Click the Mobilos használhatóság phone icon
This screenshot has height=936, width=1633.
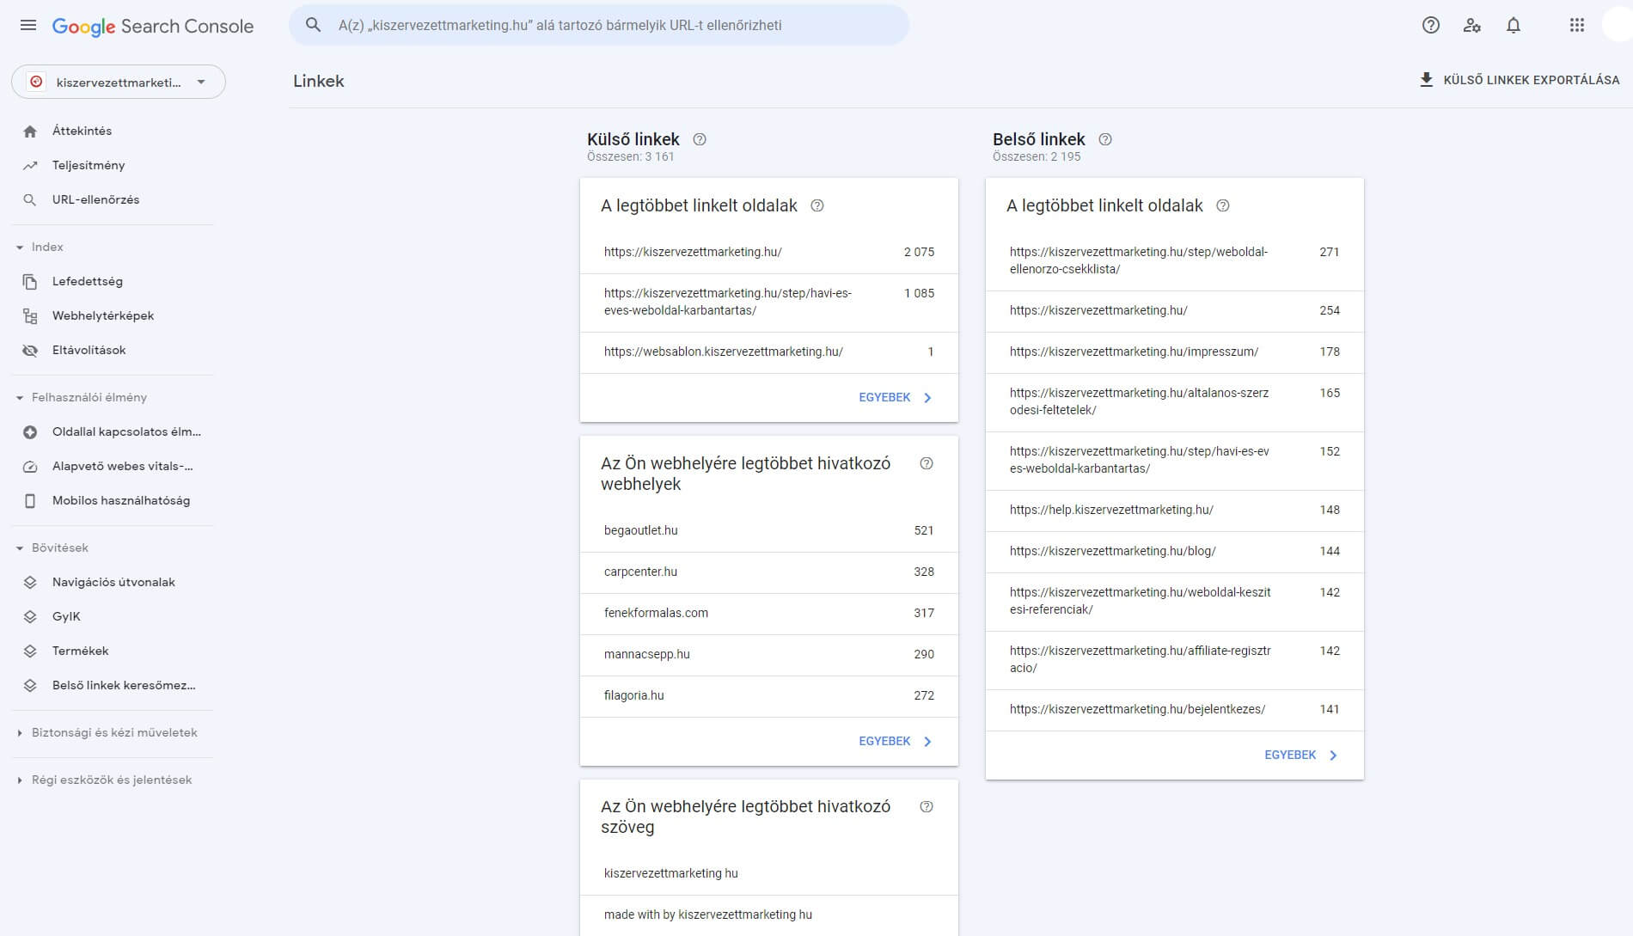[x=30, y=501]
